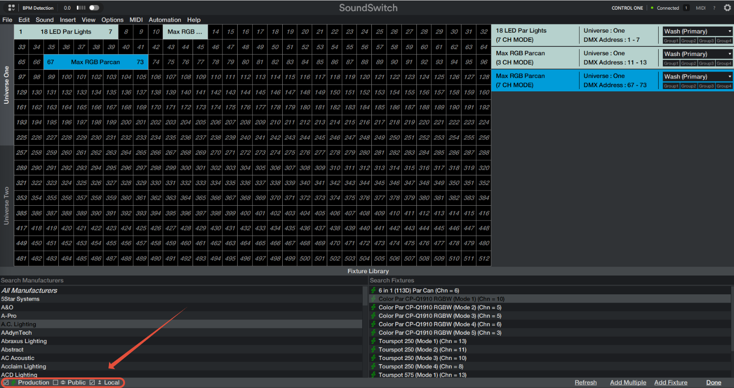Viewport: 734px width, 388px height.
Task: Select Abraxus Lighting manufacturer
Action: click(x=181, y=341)
